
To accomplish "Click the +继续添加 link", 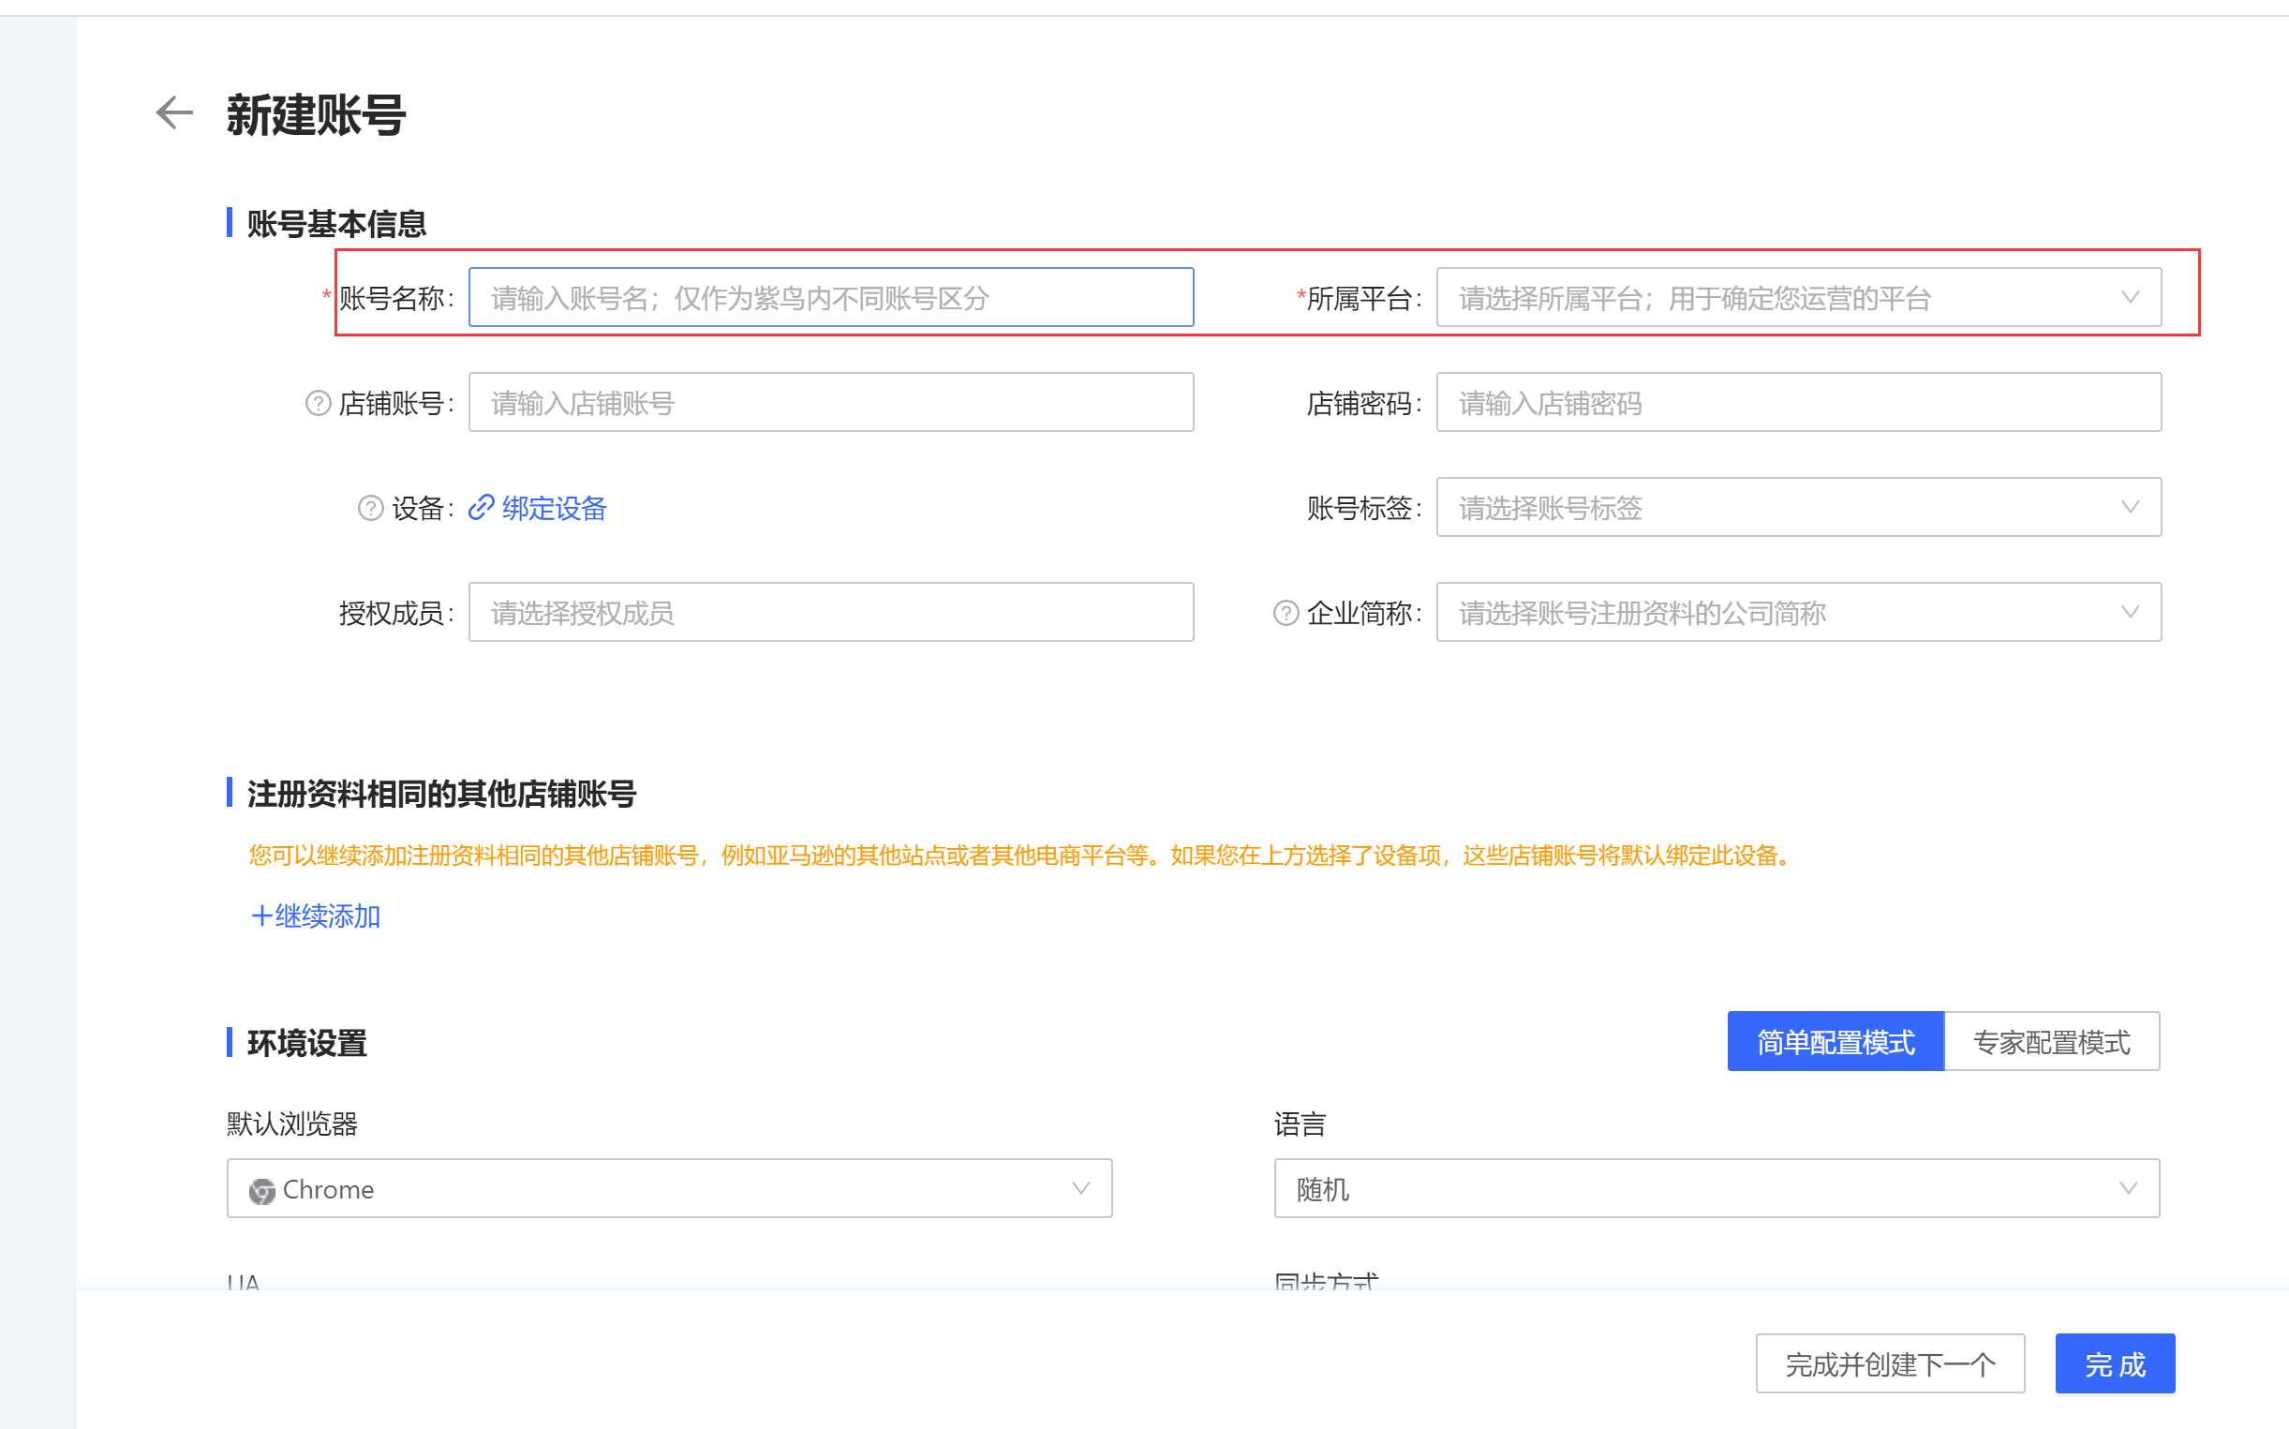I will pyautogui.click(x=316, y=915).
